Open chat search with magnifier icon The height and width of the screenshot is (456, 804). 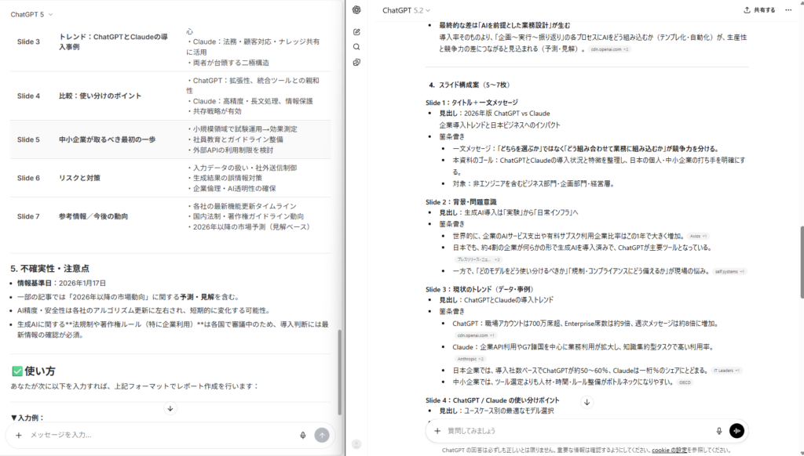pyautogui.click(x=357, y=47)
